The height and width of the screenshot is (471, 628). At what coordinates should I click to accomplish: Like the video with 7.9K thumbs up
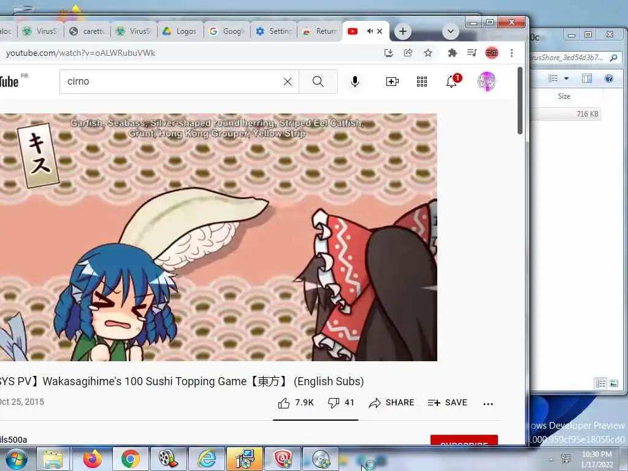[x=296, y=403]
